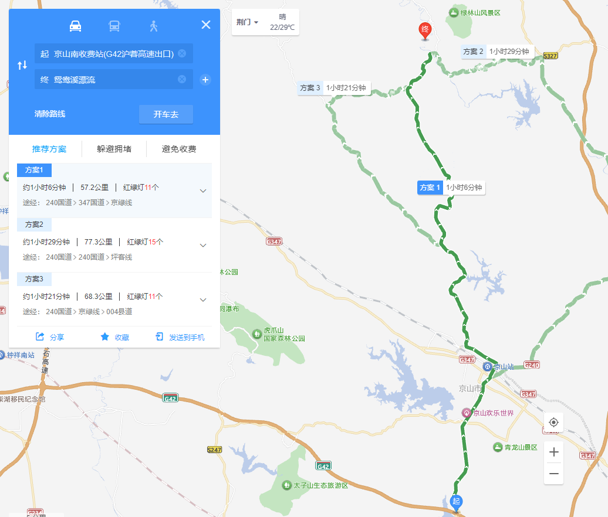Select the driving car mode icon

pos(75,26)
